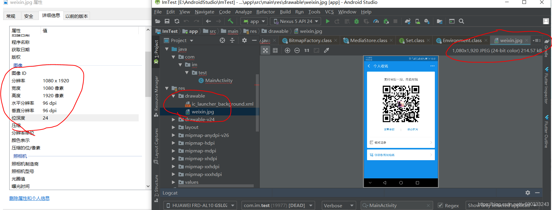Open the profiler gauge icon

pos(376,21)
